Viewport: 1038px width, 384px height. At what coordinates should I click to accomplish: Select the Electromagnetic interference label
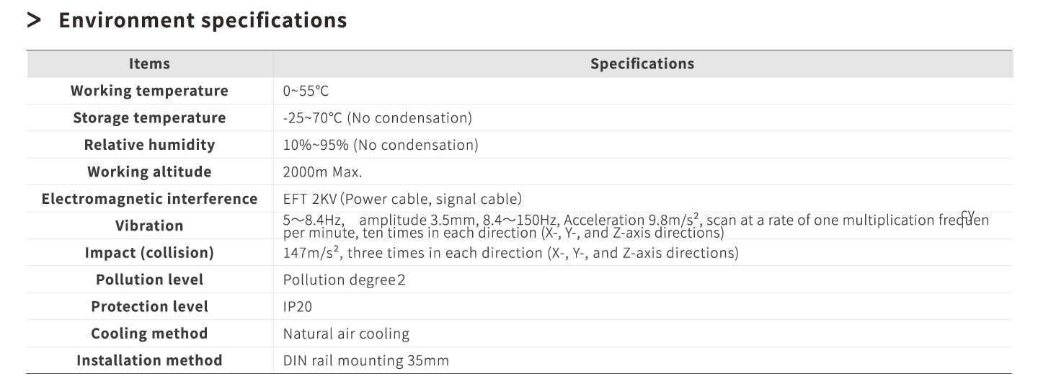(149, 199)
